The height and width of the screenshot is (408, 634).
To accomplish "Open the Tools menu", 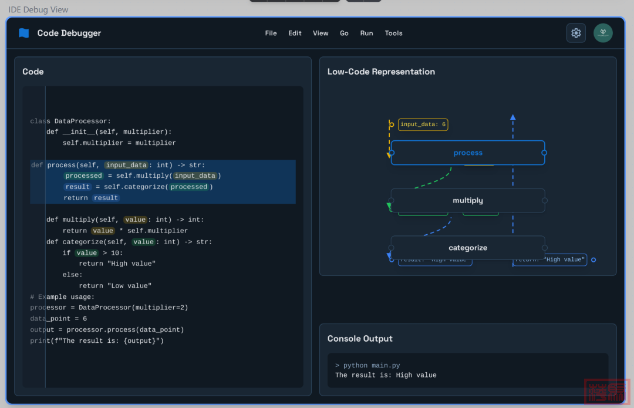I will pos(393,33).
